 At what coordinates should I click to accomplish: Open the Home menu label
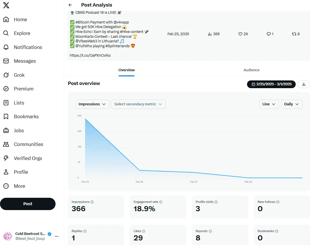(x=20, y=19)
